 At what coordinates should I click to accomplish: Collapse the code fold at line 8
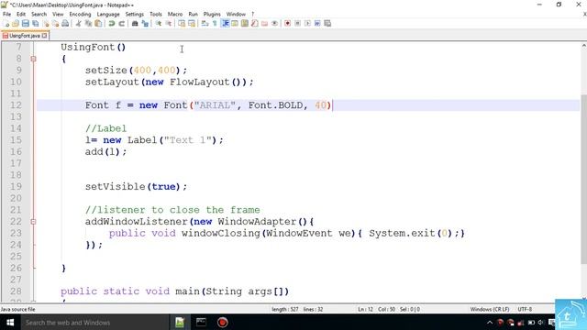coord(33,59)
